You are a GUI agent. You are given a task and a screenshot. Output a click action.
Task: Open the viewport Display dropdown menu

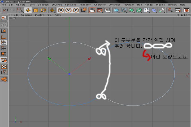(x=39, y=15)
